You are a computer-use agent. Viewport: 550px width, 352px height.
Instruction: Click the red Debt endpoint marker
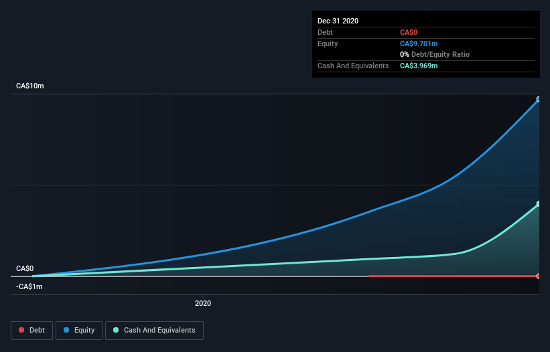(539, 276)
